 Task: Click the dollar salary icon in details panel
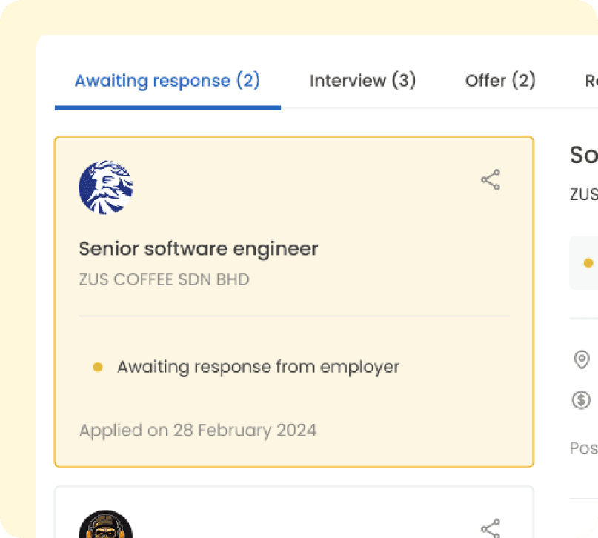pyautogui.click(x=582, y=400)
